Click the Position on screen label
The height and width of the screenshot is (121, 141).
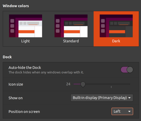[24, 112]
